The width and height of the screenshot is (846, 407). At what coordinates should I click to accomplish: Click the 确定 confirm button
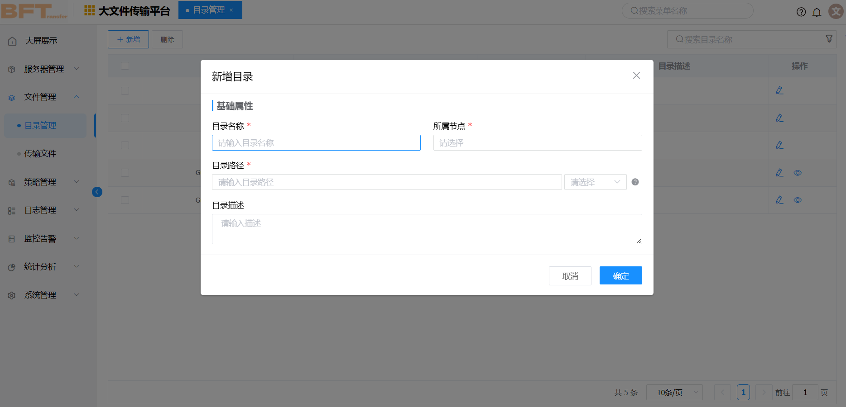coord(620,275)
